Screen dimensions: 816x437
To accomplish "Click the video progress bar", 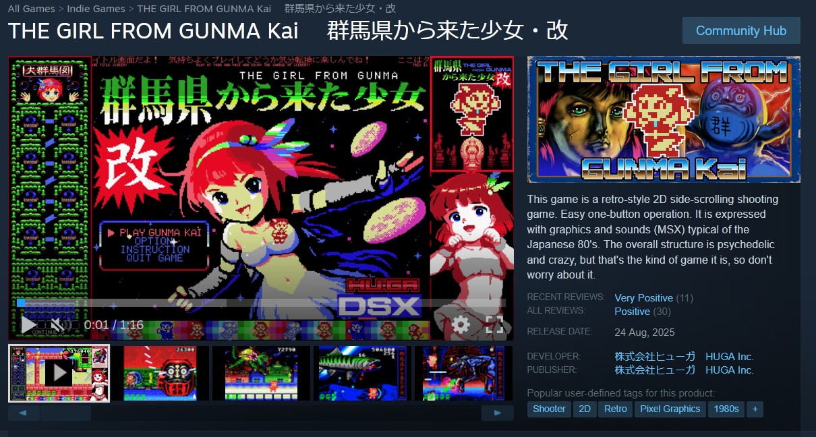I will click(261, 303).
